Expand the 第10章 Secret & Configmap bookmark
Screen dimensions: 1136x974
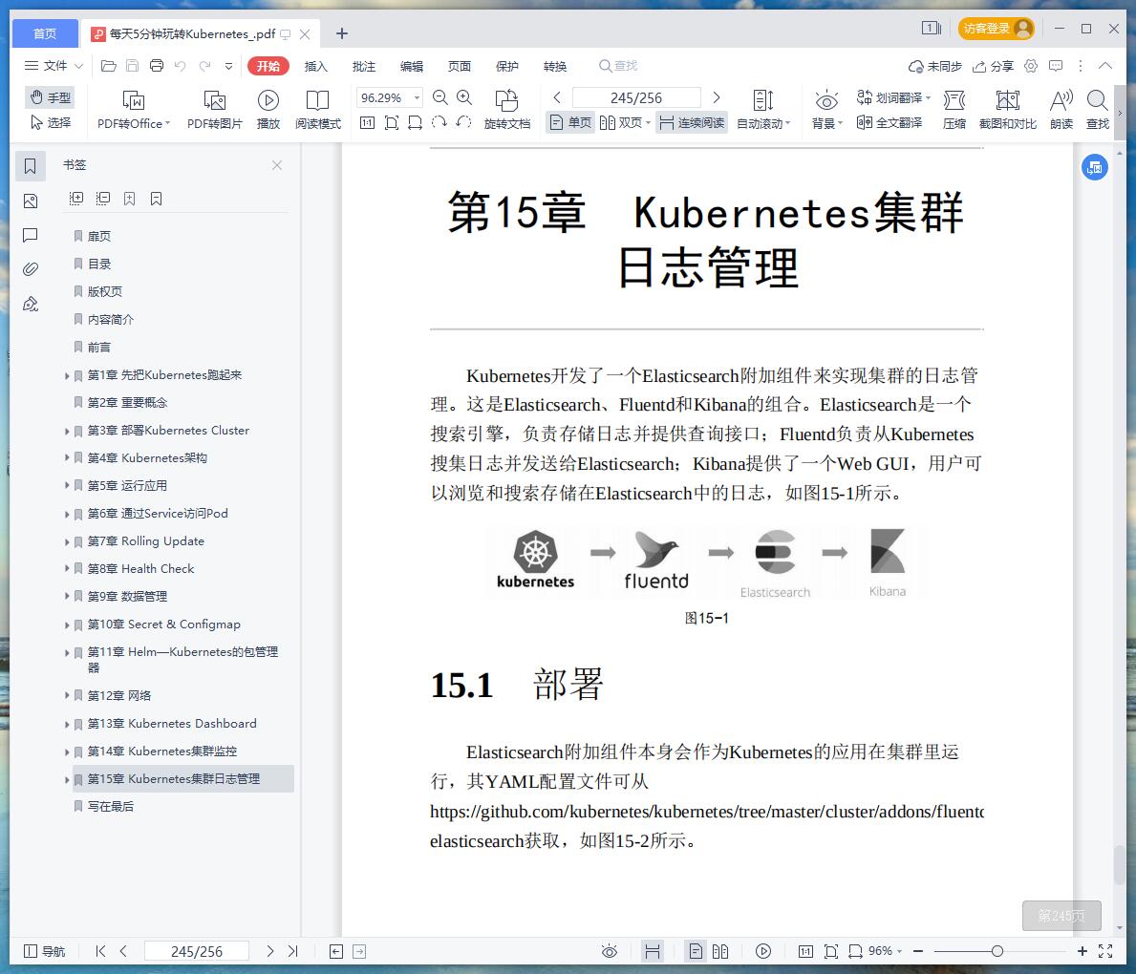tap(67, 625)
